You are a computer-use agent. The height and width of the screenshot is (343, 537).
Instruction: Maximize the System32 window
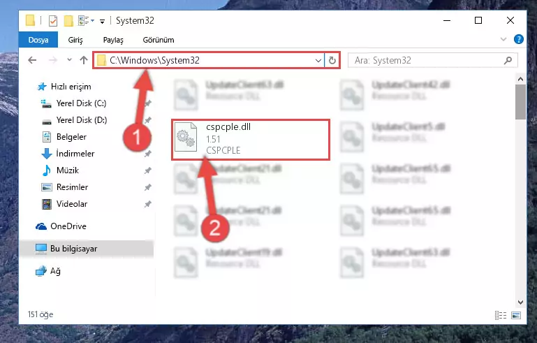[x=478, y=20]
